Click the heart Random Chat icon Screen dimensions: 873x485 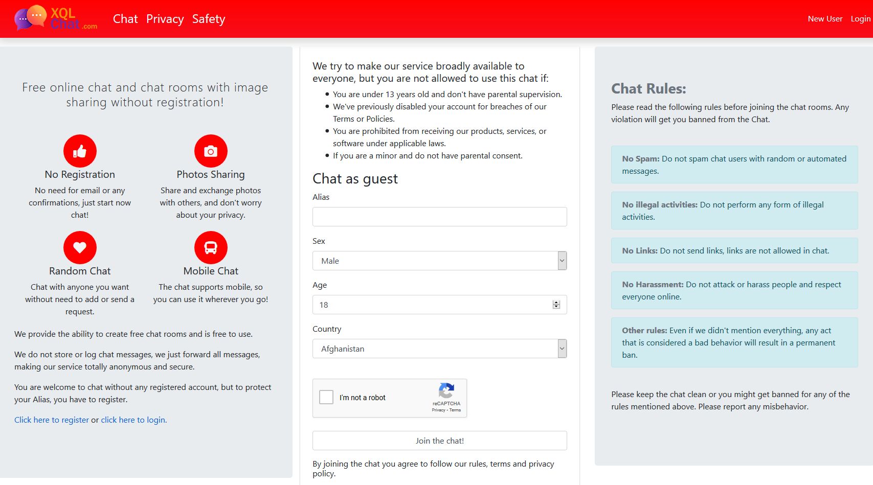80,247
